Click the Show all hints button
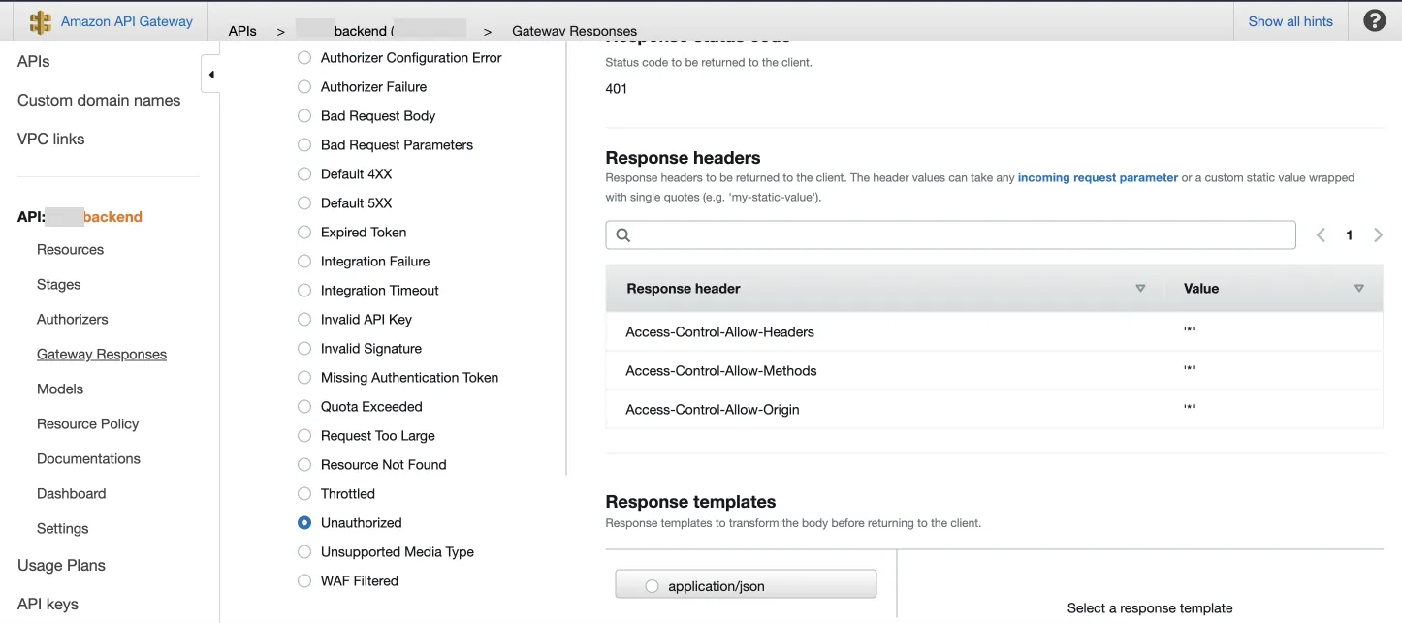 click(1290, 21)
